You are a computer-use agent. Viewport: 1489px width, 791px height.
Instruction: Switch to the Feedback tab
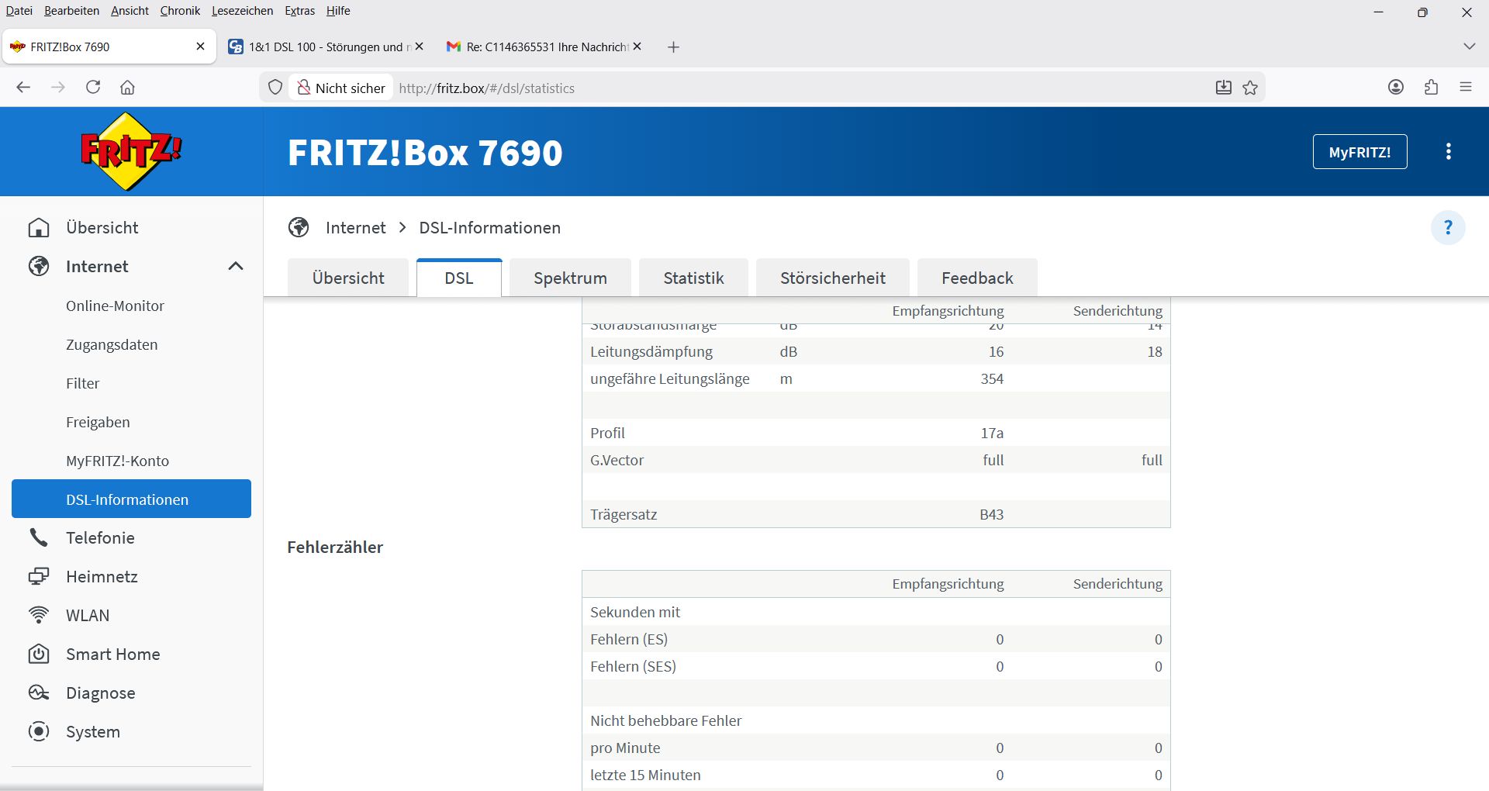coord(977,278)
